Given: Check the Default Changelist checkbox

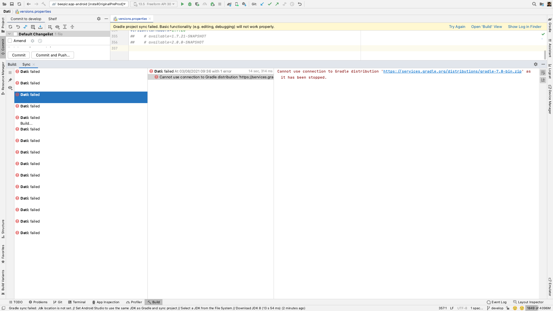Looking at the screenshot, I should click(15, 34).
